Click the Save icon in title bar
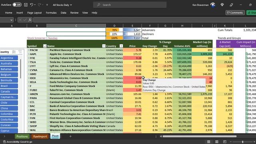This screenshot has width=256, height=144. tap(26, 5)
